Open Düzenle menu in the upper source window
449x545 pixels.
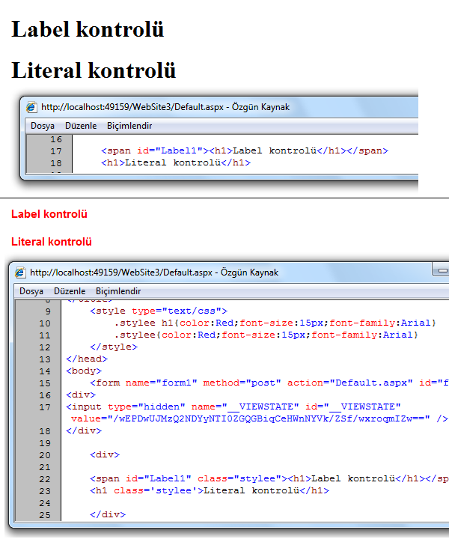click(x=80, y=126)
